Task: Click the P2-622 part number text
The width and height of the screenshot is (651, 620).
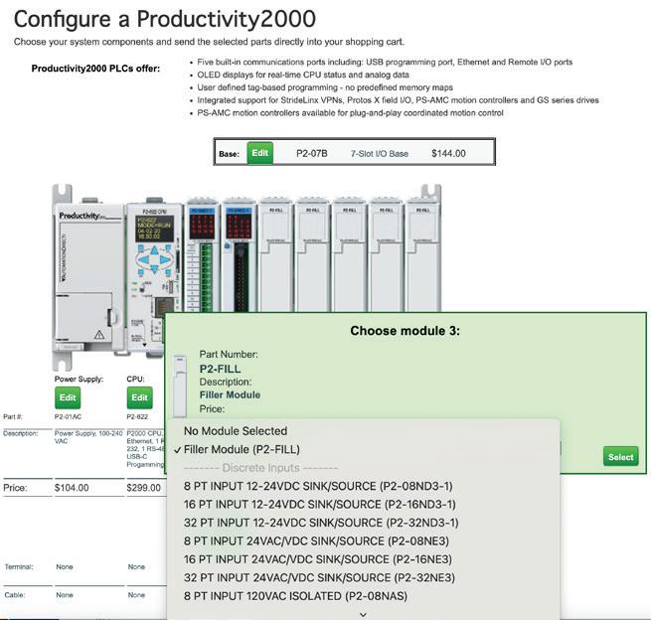Action: coord(137,416)
